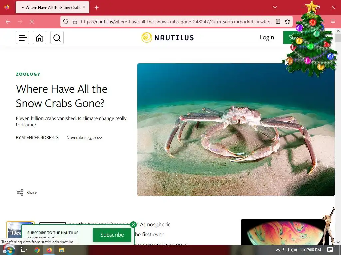
Task: Open network tray icon
Action: [x=286, y=250]
